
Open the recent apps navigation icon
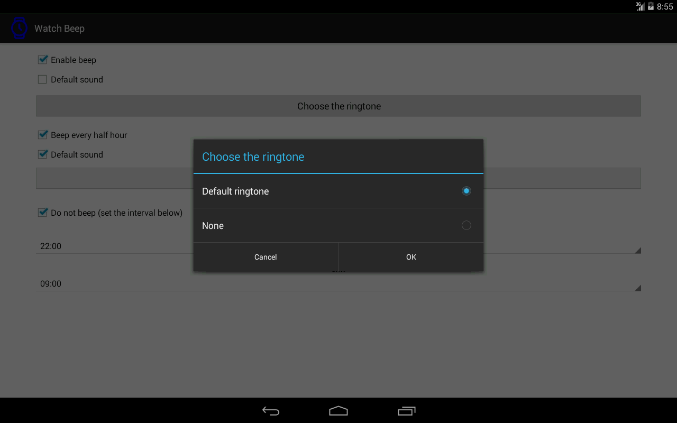(406, 411)
